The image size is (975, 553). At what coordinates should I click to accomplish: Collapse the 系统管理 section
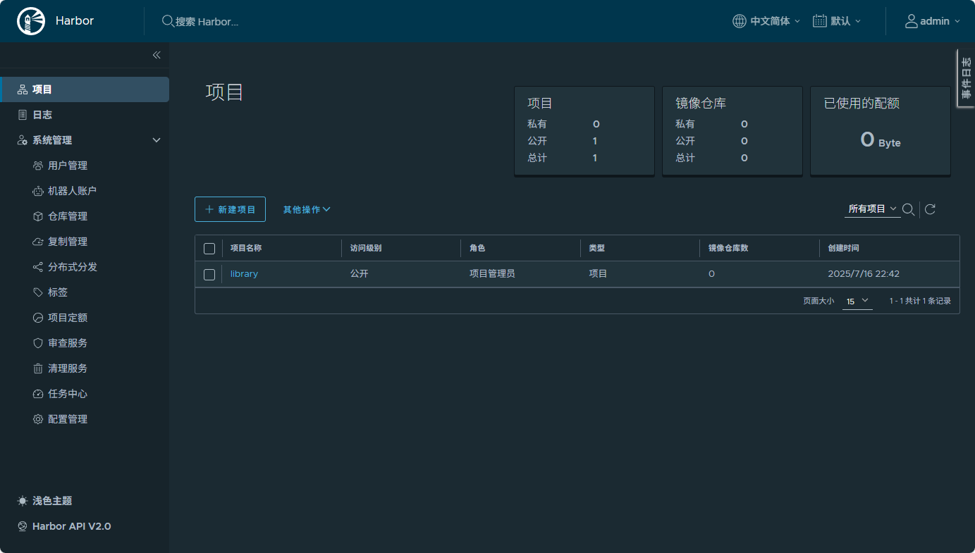coord(157,140)
